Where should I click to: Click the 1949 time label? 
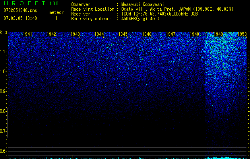218,34
